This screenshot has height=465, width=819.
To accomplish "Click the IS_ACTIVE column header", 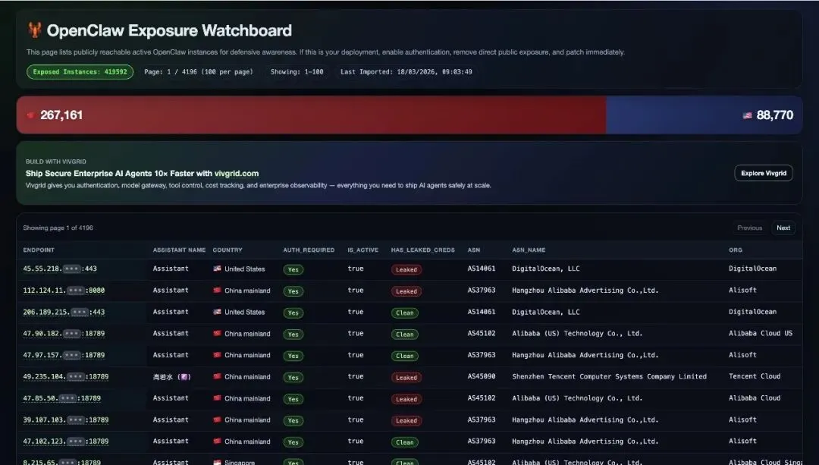I will pos(363,250).
